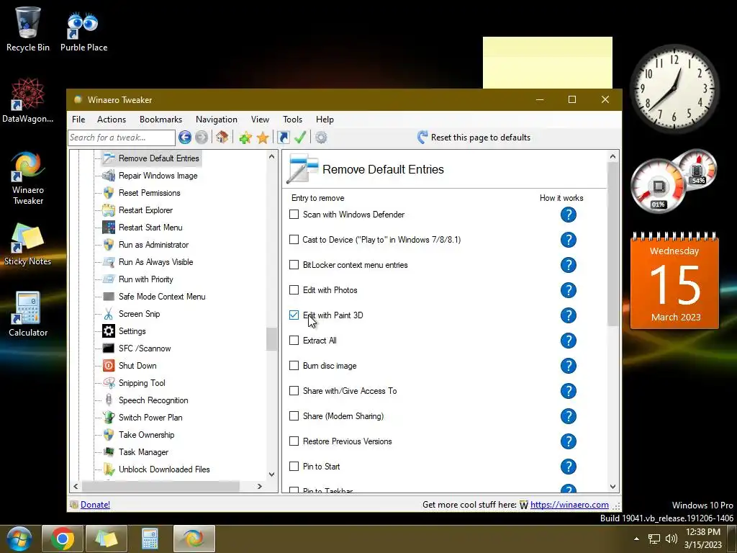The image size is (737, 553).
Task: Enable the Extract All checkbox
Action: click(x=294, y=341)
